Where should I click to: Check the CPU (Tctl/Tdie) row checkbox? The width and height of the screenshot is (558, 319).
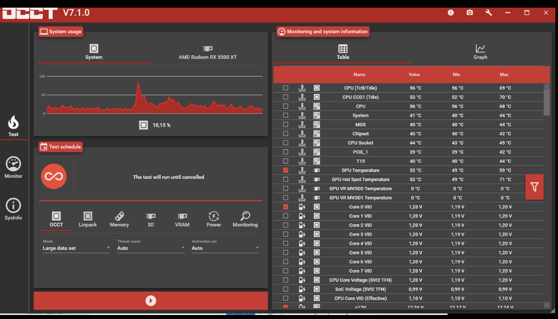(286, 88)
